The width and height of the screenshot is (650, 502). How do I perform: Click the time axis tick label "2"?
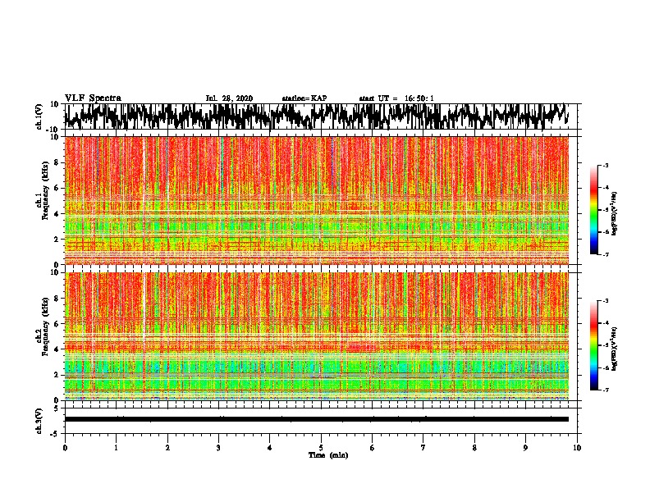[x=167, y=448]
